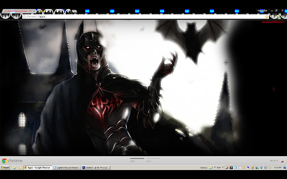
Task: Select the first Apps page indicator
Action: [137, 160]
